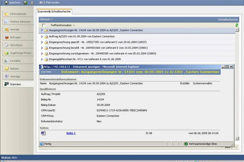The width and height of the screenshot is (244, 162).
Task: Open Notizen in the sidebar
Action: click(18, 69)
